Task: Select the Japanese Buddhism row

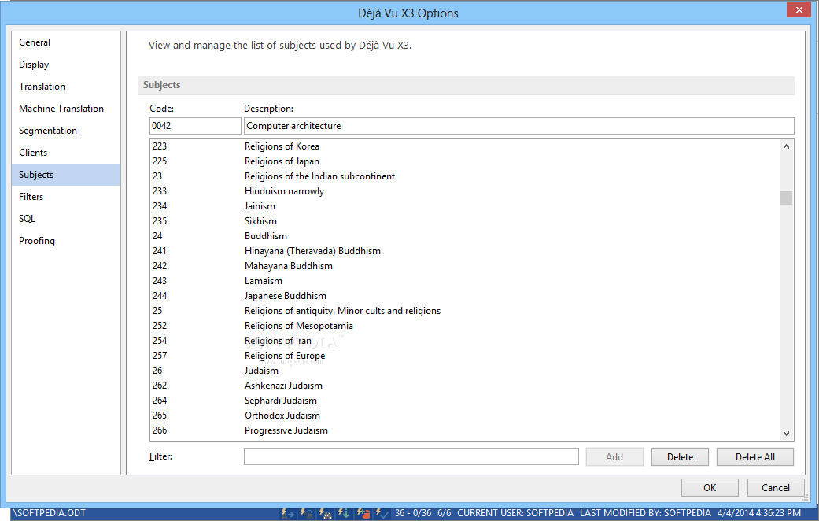Action: pyautogui.click(x=465, y=296)
